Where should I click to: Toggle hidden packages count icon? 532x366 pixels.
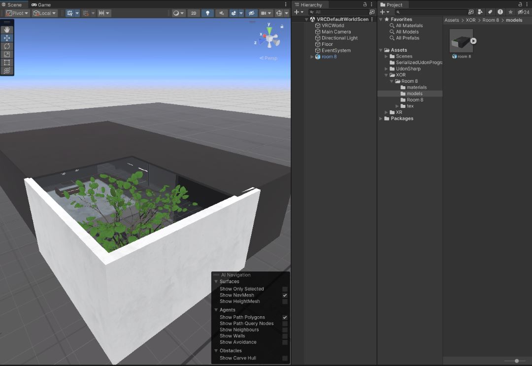[x=523, y=12]
